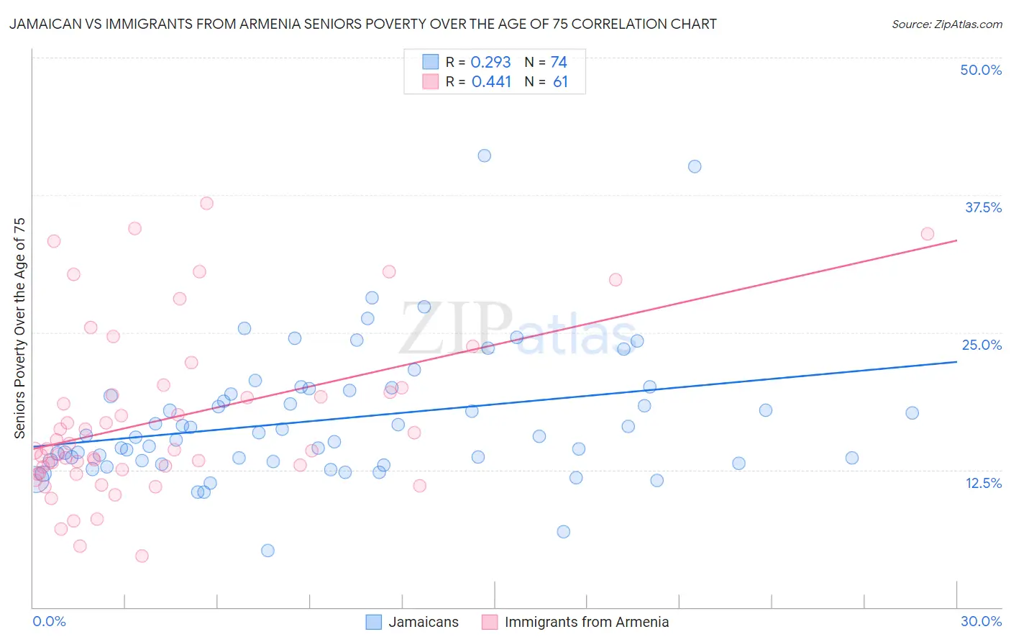
Task: Open the Source: ZipAtlas.com link
Action: 947,24
